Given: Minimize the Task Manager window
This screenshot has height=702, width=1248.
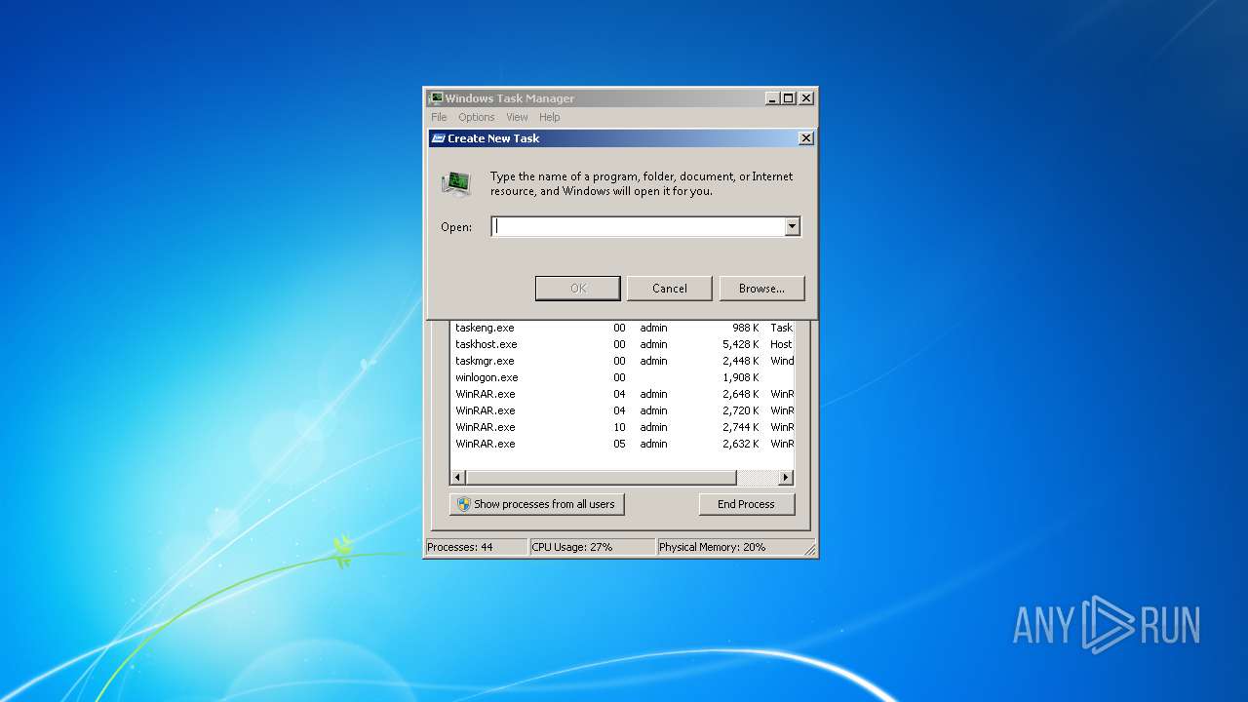Looking at the screenshot, I should (772, 98).
